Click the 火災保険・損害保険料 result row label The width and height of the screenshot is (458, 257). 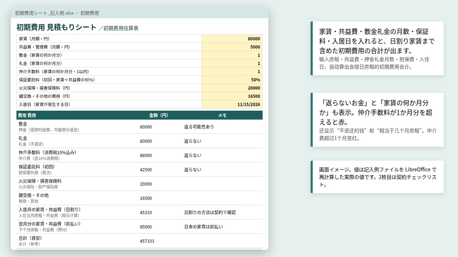coord(40,181)
